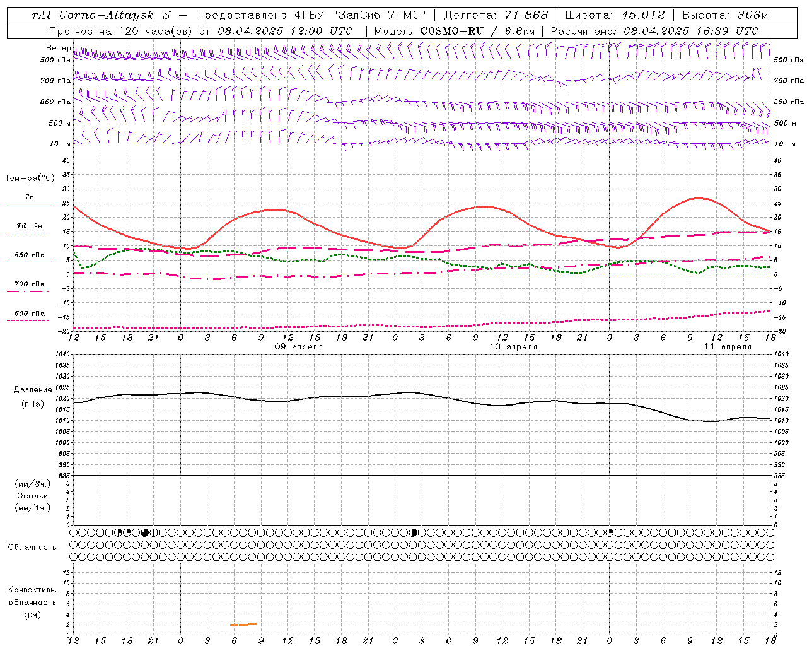
Task: Click the Td 2м dew point legend entry
Action: click(30, 226)
